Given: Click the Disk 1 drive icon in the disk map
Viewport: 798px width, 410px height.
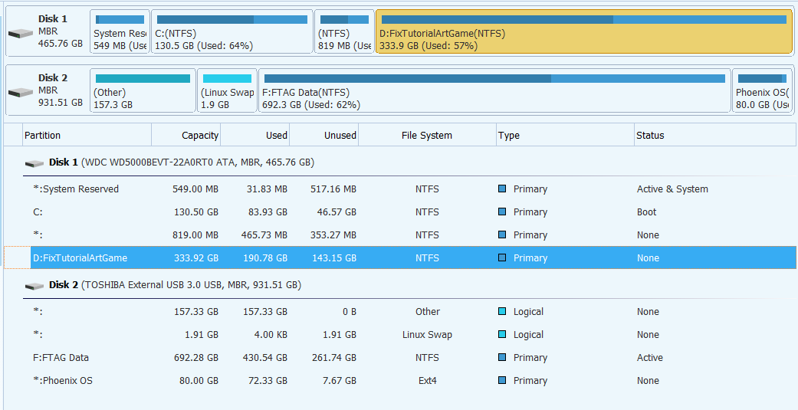Looking at the screenshot, I should [21, 34].
